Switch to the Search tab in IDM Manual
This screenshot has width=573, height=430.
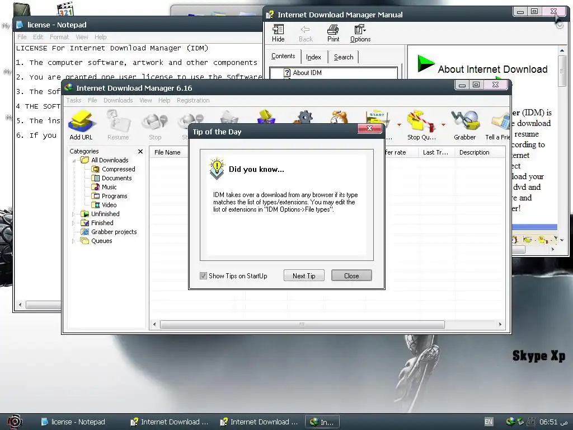pyautogui.click(x=344, y=57)
